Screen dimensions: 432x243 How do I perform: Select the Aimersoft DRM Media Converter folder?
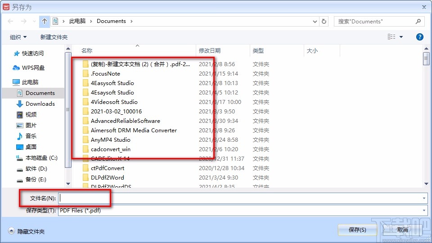tap(134, 130)
